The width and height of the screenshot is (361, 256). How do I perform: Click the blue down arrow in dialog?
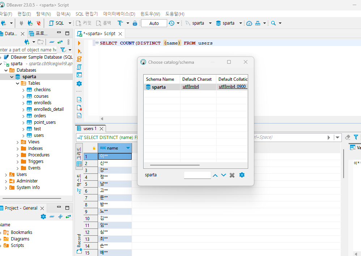[223, 175]
